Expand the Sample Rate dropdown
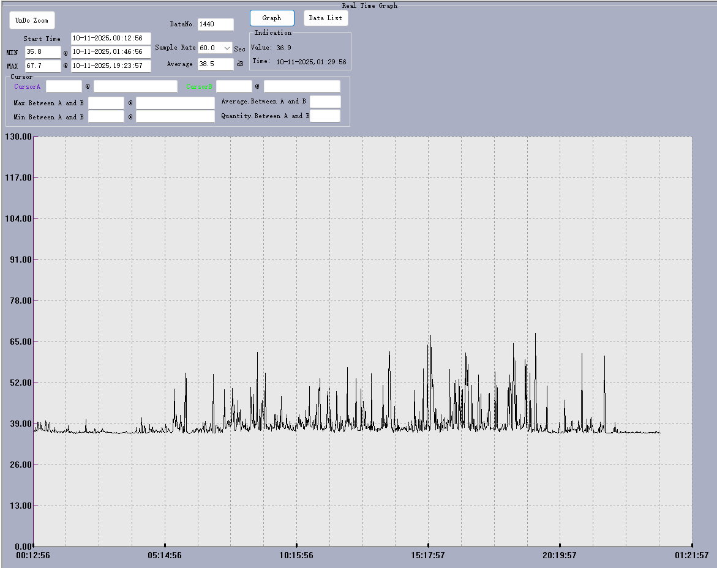Image resolution: width=717 pixels, height=568 pixels. tap(227, 48)
